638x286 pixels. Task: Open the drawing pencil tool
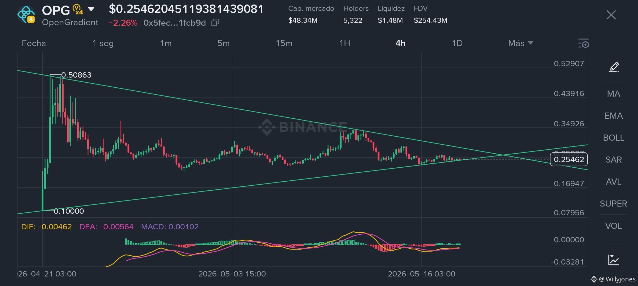point(614,67)
